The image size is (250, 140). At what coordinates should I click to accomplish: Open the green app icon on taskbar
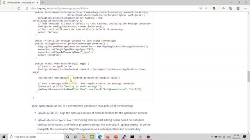(92, 136)
